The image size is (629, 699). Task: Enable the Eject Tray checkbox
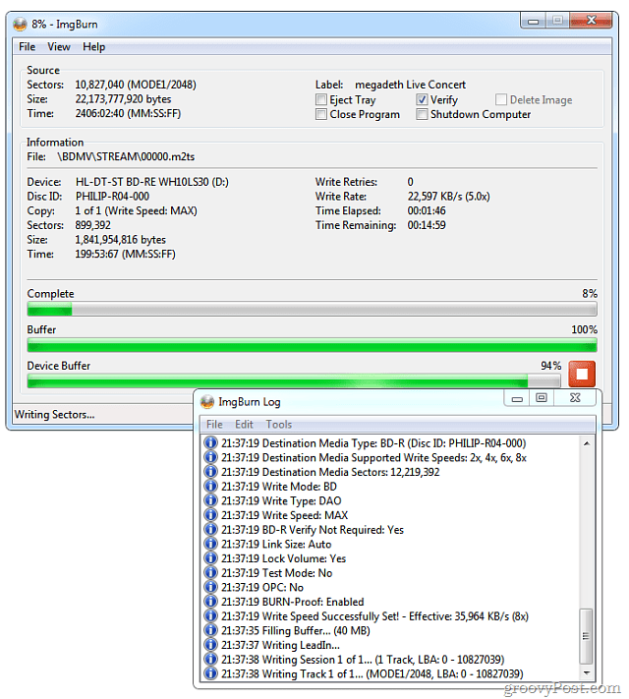point(321,99)
